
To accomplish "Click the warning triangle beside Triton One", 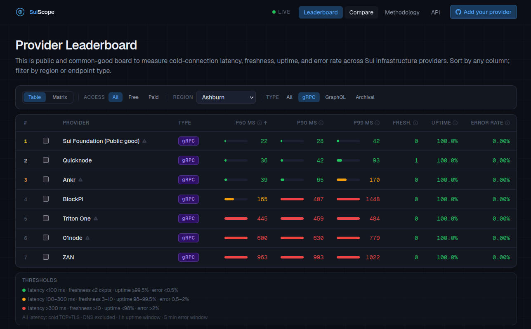I will point(96,219).
